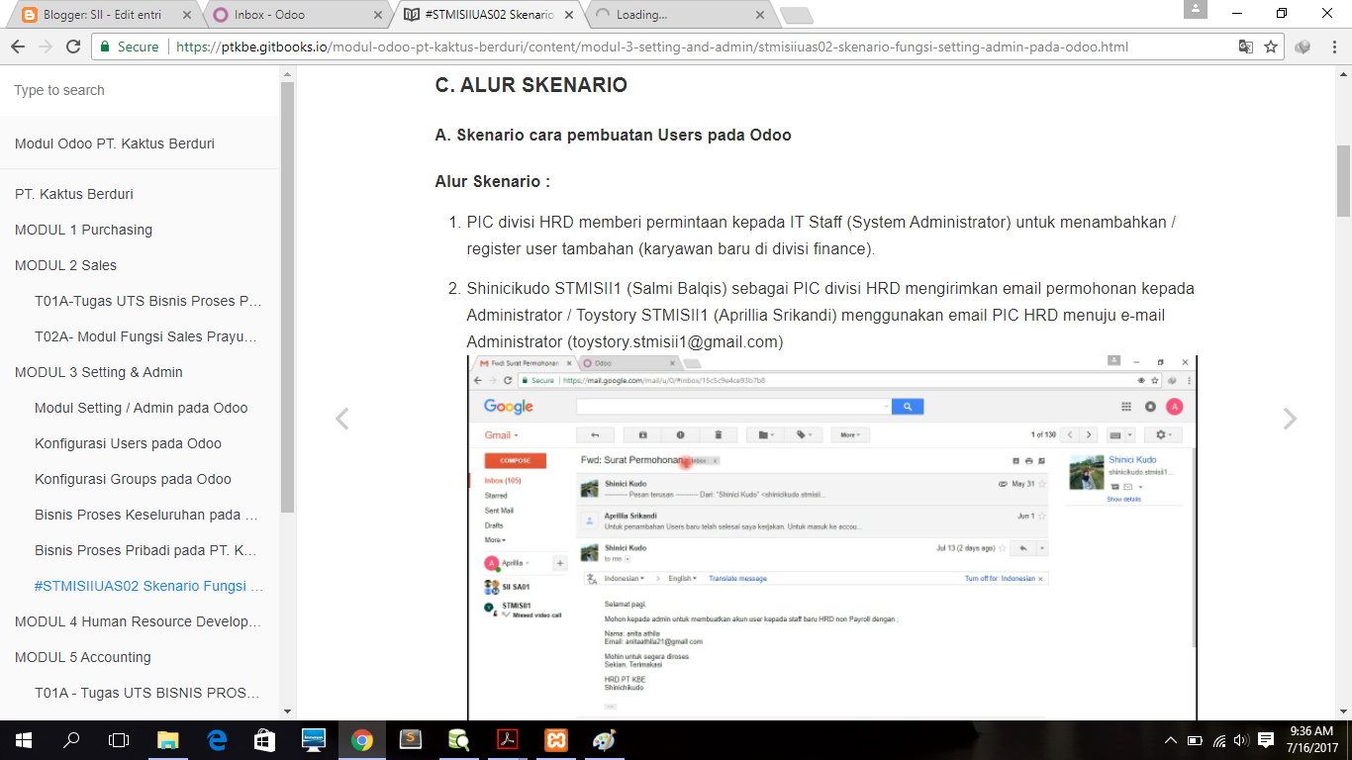Click the sidebar vertical scrollbar
1352x760 pixels.
click(x=288, y=297)
